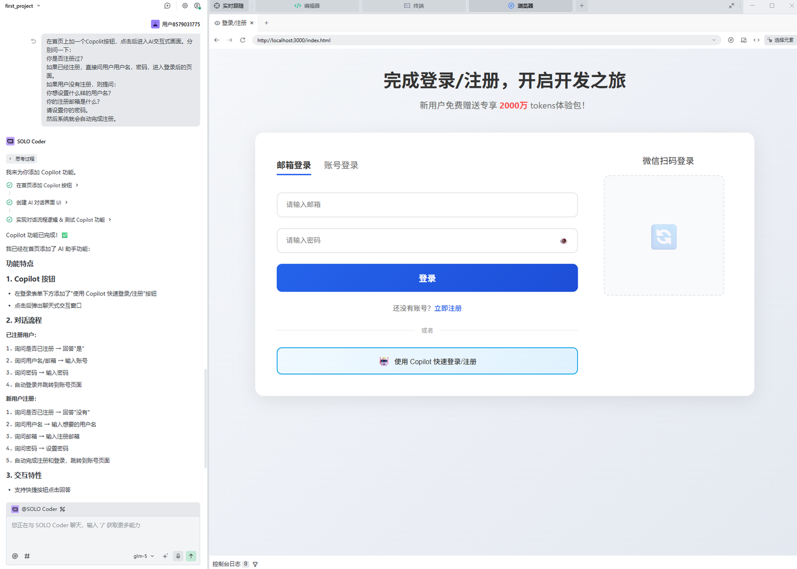
Task: Go forward in embedded browser
Action: (230, 40)
